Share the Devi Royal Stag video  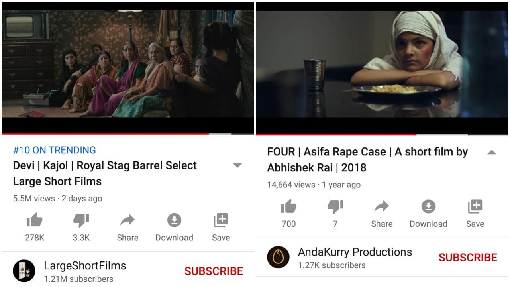pos(127,227)
